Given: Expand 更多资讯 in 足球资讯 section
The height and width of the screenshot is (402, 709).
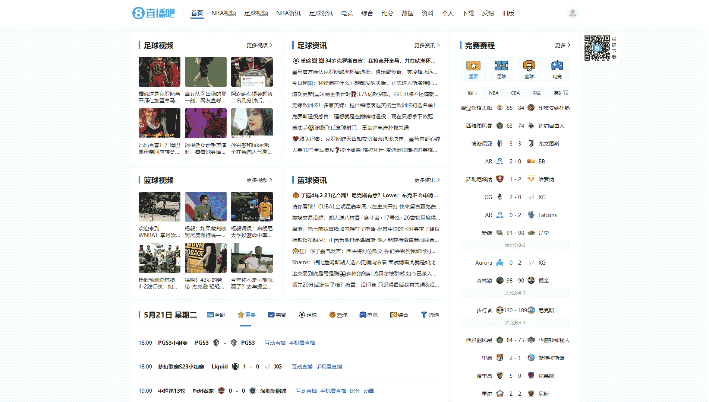Looking at the screenshot, I should (x=427, y=45).
